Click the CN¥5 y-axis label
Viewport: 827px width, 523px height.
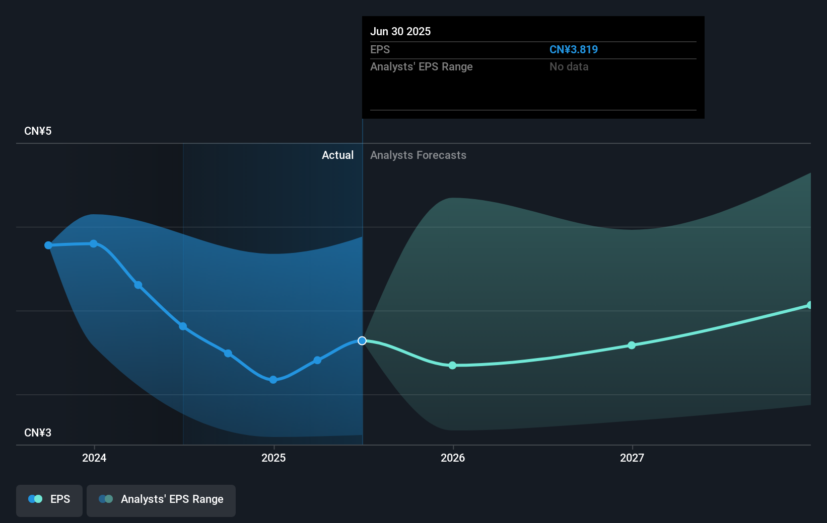pos(38,131)
